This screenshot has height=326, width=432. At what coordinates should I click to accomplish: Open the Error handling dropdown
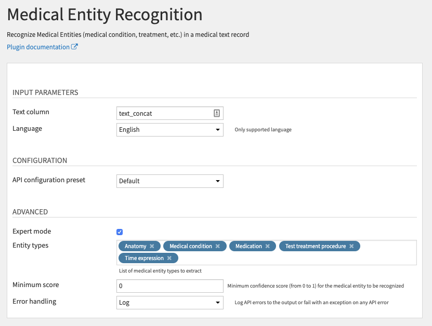(170, 303)
